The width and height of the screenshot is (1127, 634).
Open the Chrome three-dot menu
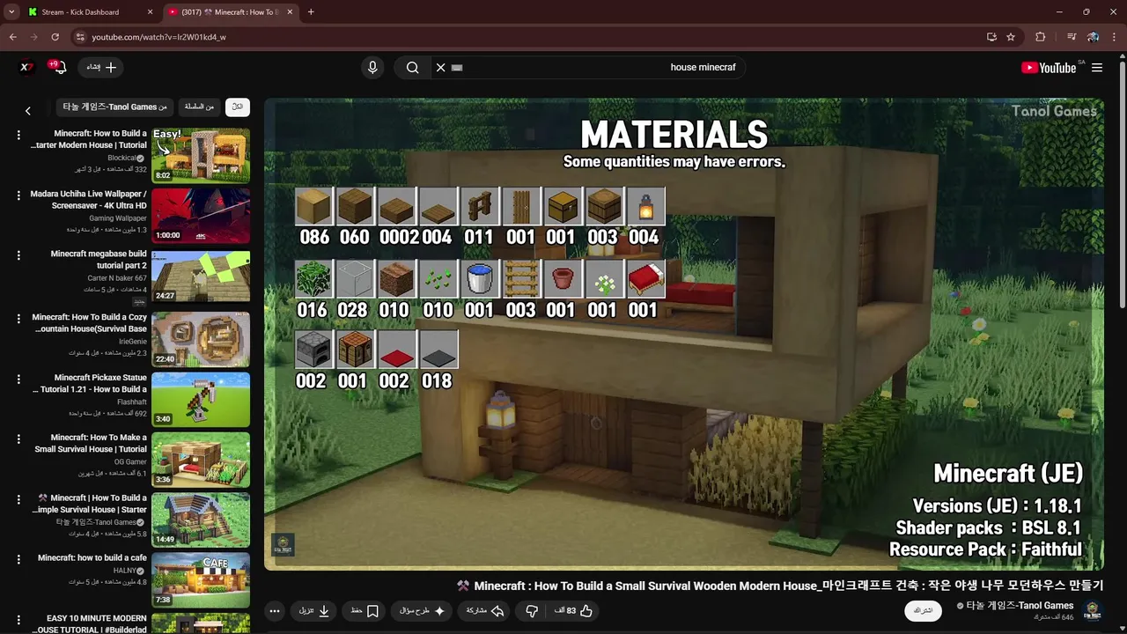(x=1114, y=37)
